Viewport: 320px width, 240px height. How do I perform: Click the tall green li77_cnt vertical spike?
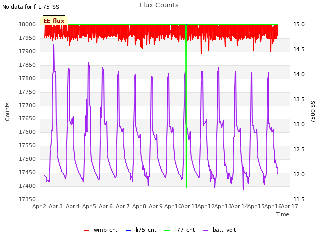point(186,106)
